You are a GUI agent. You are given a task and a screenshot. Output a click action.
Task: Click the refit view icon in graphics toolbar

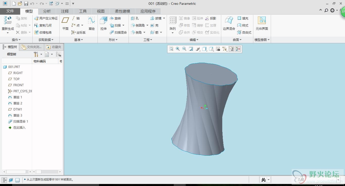point(171,49)
